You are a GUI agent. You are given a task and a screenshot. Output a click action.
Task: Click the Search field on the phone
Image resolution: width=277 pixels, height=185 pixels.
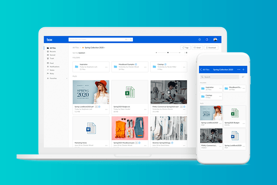coord(220,77)
